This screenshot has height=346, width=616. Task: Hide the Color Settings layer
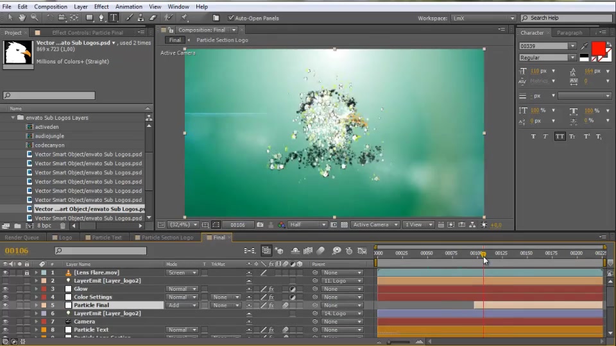coord(6,297)
